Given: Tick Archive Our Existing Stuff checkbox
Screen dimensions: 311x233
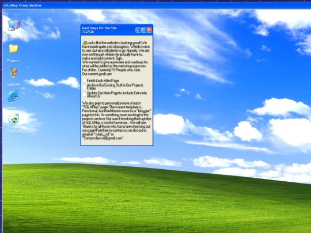Looking at the screenshot, I should pos(84,87).
